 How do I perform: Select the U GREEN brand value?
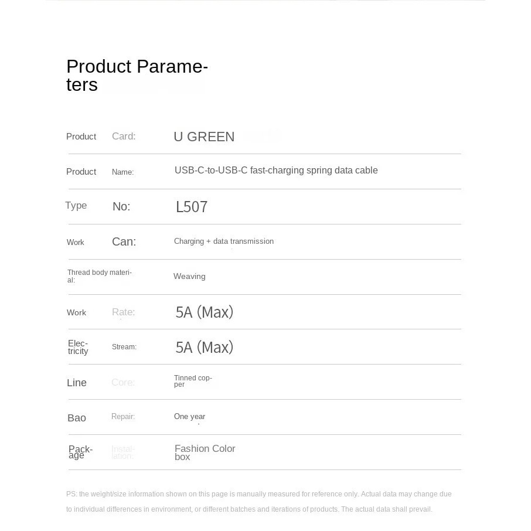click(x=204, y=137)
